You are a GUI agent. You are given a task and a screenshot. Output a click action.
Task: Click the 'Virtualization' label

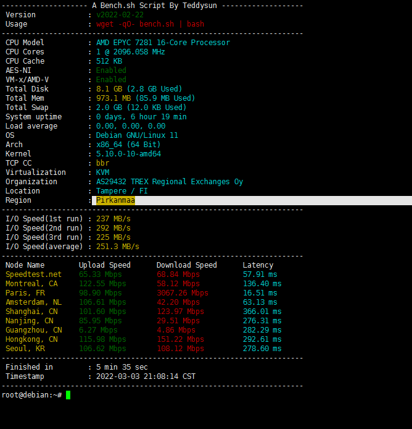pyautogui.click(x=36, y=172)
